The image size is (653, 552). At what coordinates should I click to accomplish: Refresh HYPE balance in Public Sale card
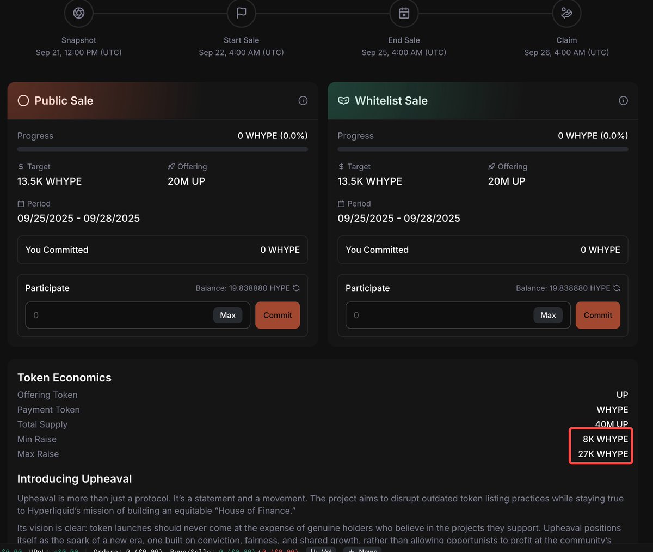297,288
